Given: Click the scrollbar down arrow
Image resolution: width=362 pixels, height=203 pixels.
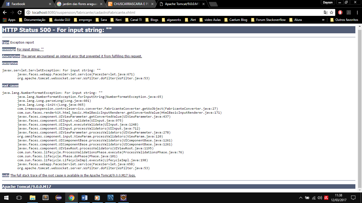Looking at the screenshot, I should (360, 190).
